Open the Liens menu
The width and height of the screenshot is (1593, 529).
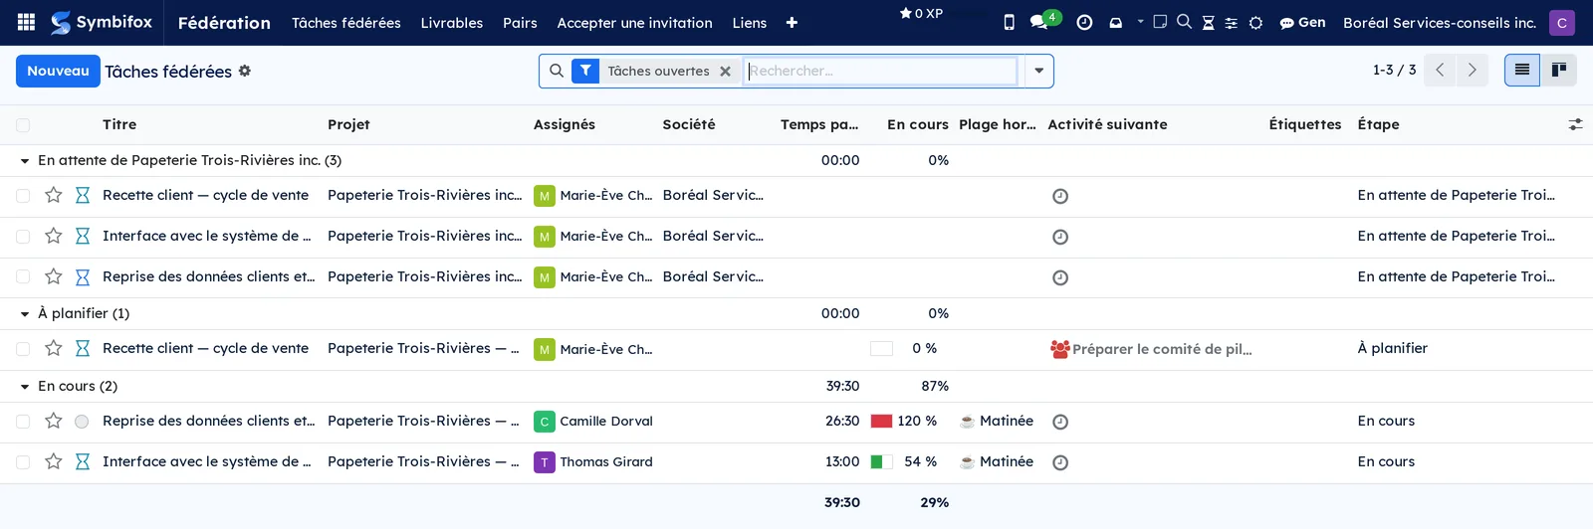point(750,23)
